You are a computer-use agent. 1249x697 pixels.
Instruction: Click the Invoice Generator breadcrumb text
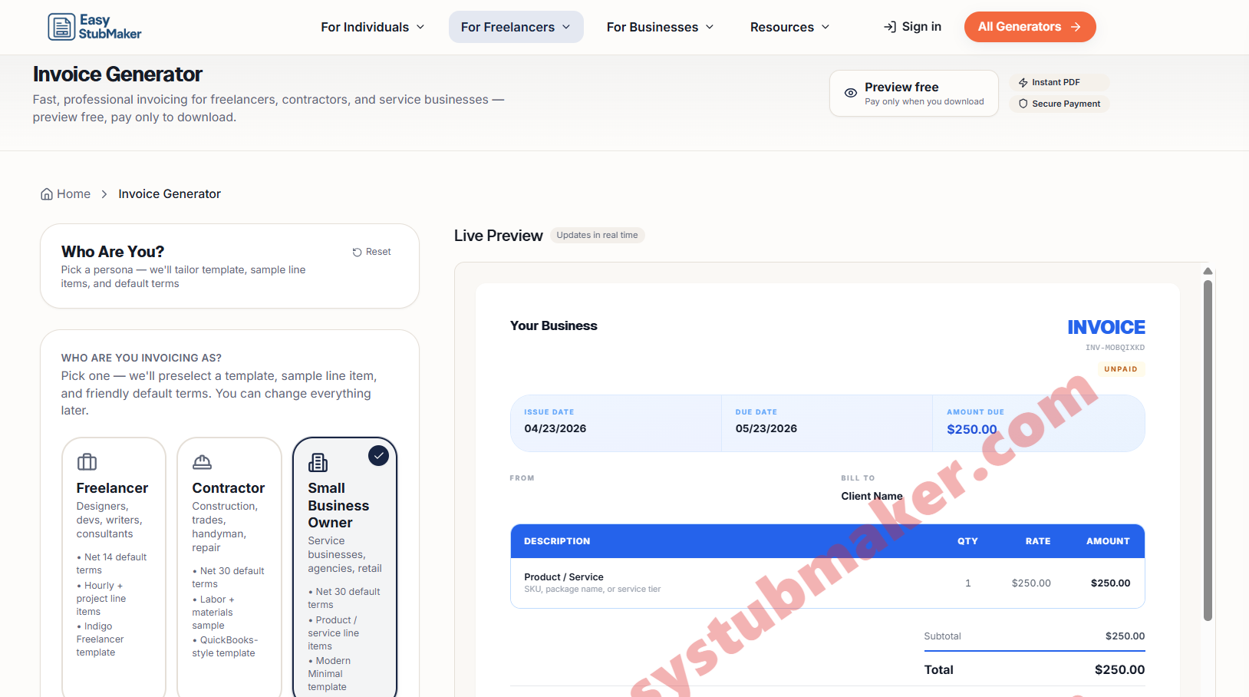[170, 194]
